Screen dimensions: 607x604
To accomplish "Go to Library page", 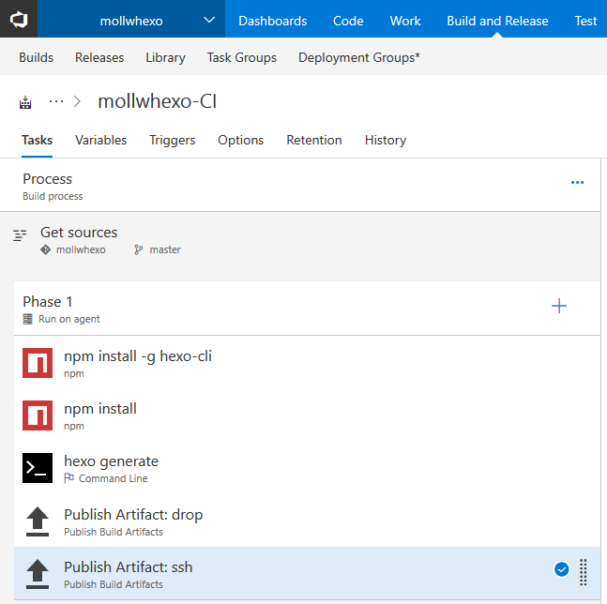I will (165, 57).
